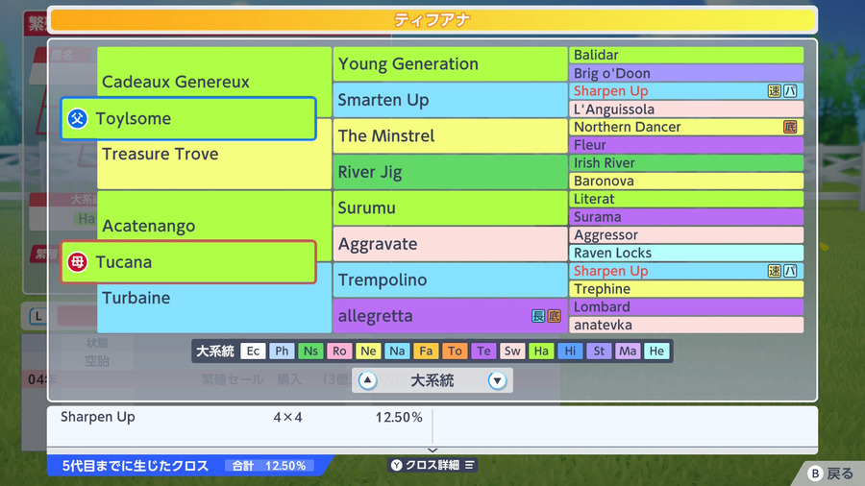Click the 長 badge on allegretta
Viewport: 865px width, 486px height.
point(538,316)
